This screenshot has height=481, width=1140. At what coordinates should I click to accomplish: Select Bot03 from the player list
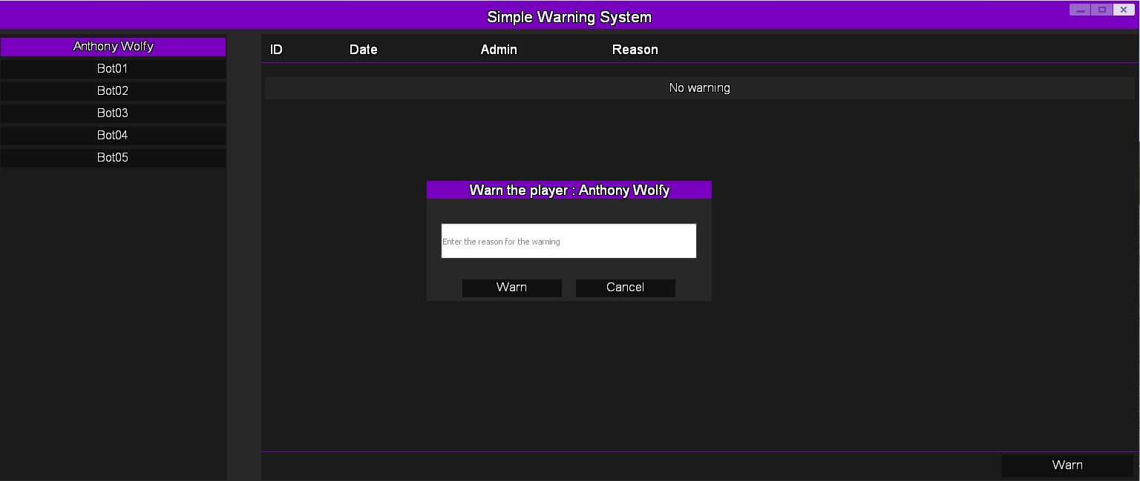click(x=113, y=113)
